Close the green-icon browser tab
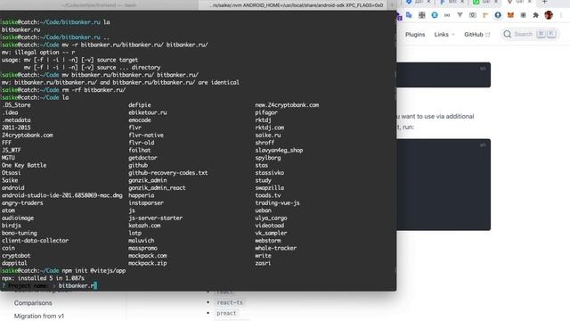Screen dimensions: 570x321 tap(496, 2)
